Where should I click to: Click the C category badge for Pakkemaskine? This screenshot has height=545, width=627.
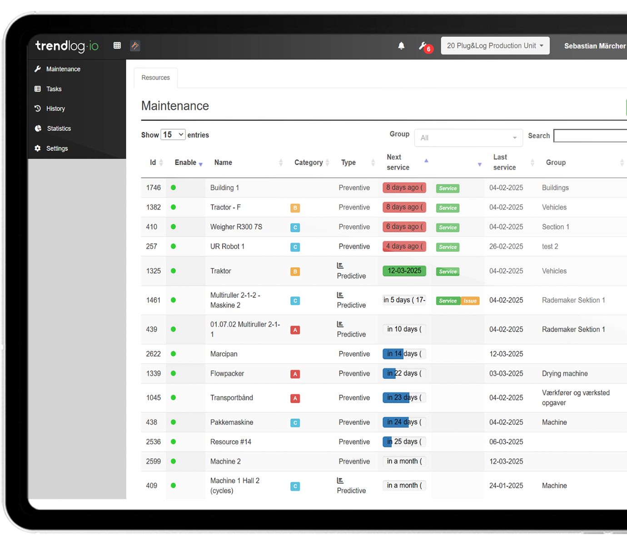pos(295,423)
